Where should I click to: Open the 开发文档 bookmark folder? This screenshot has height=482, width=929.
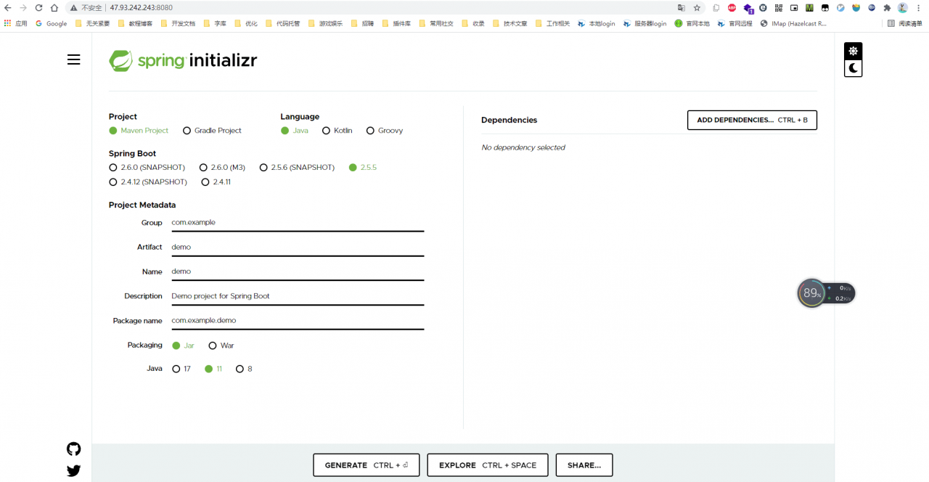click(178, 23)
